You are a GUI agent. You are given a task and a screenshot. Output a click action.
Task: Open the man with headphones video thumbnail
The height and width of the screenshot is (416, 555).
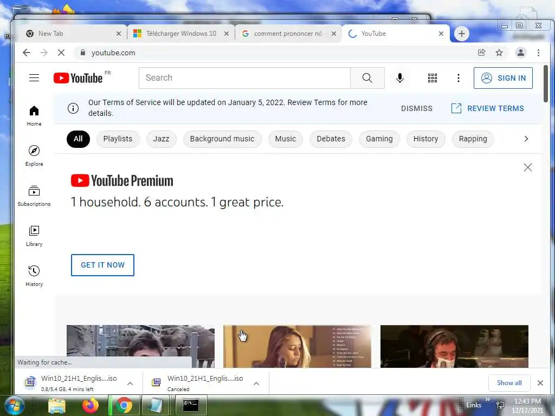[454, 346]
